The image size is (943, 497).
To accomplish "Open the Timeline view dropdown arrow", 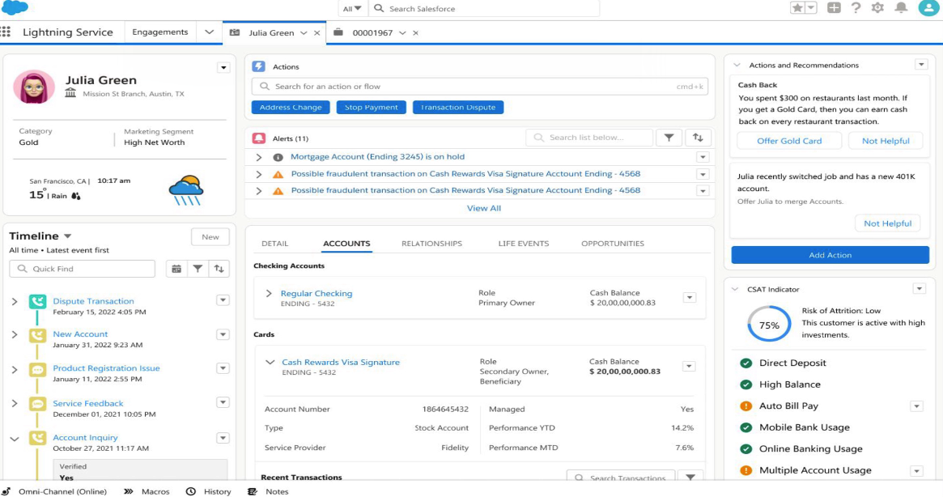I will coord(68,236).
